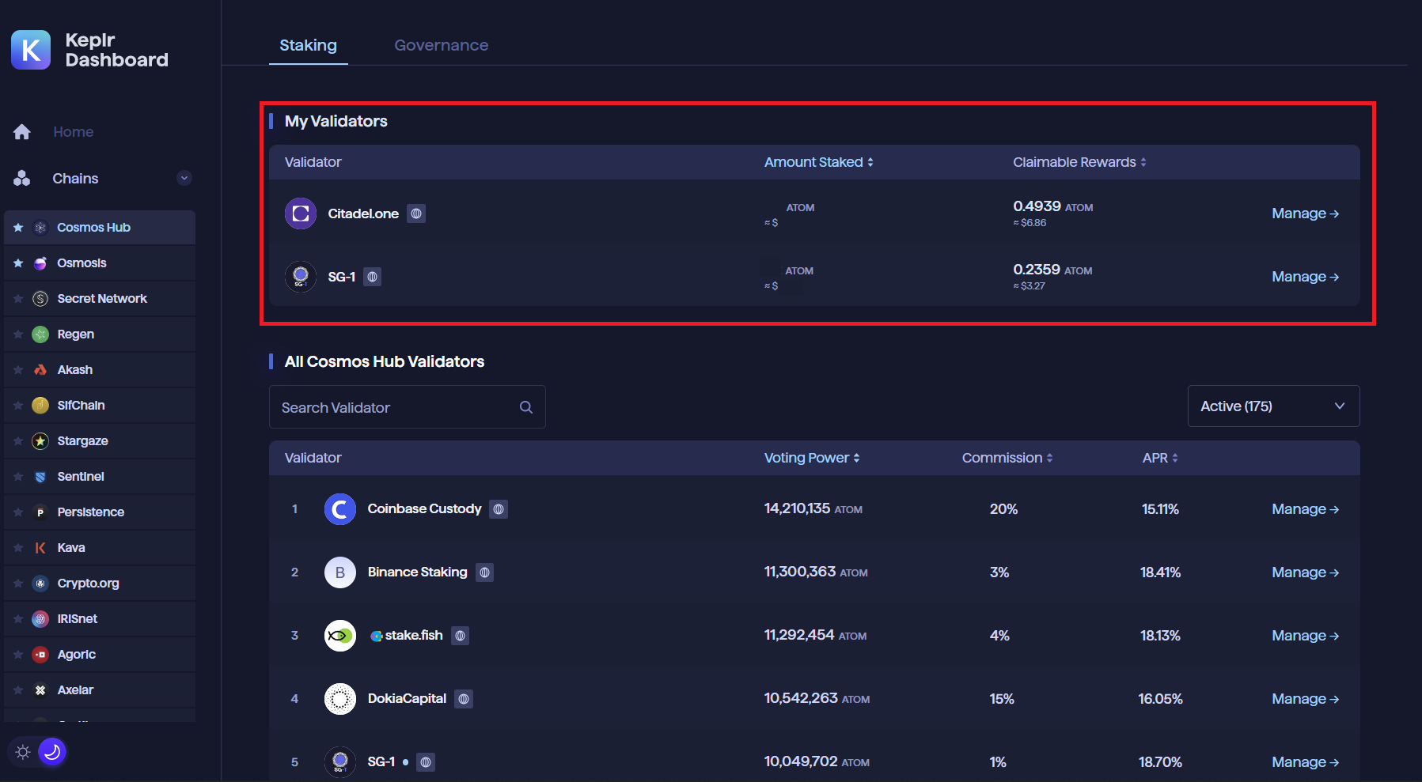The width and height of the screenshot is (1422, 782).
Task: Click the Akash chain icon
Action: (40, 370)
